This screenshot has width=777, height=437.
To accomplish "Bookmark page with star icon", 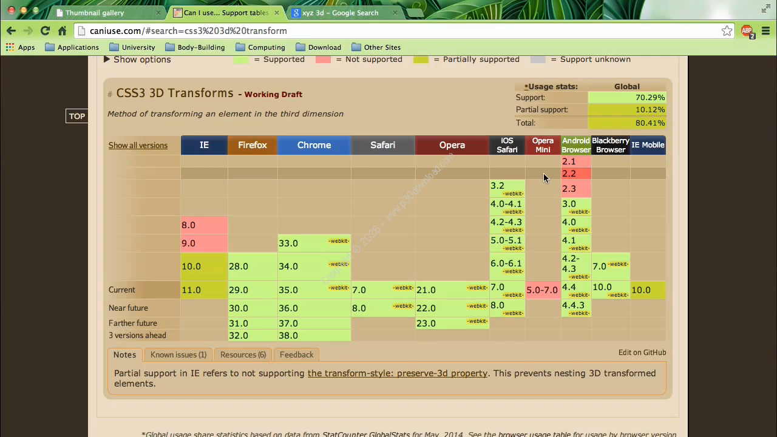I will [727, 31].
